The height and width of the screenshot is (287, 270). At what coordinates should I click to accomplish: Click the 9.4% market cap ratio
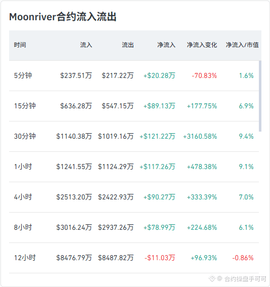246,136
